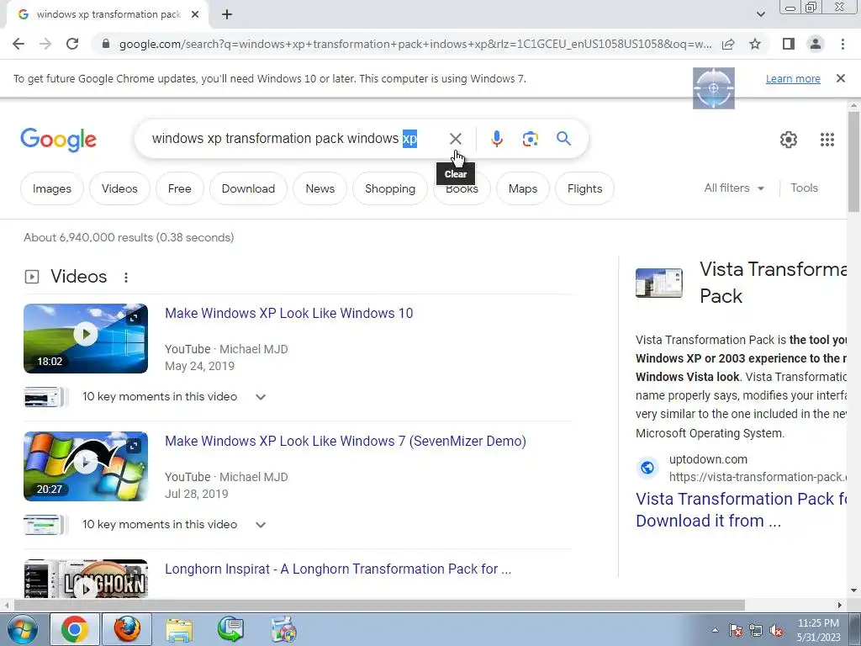Screen dimensions: 861x646
Task: Play the Windows 10 video thumbnail
Action: [x=86, y=338]
